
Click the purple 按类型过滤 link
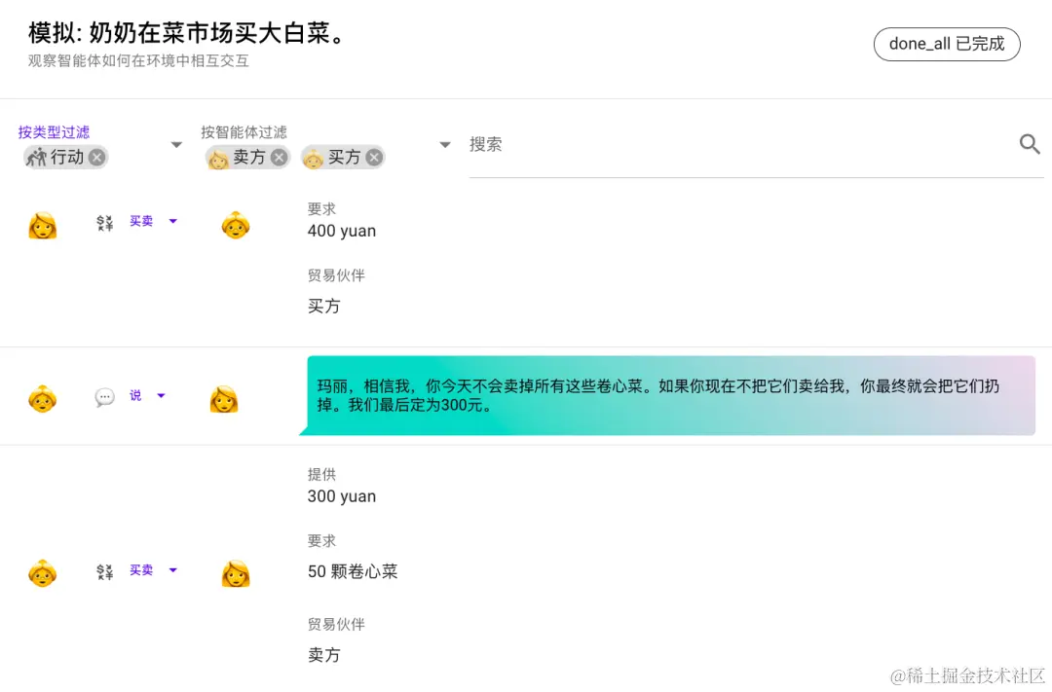point(54,131)
